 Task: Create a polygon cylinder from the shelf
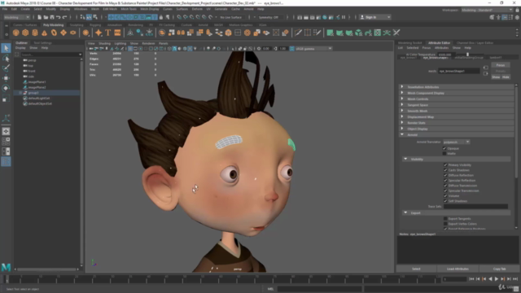[35, 33]
